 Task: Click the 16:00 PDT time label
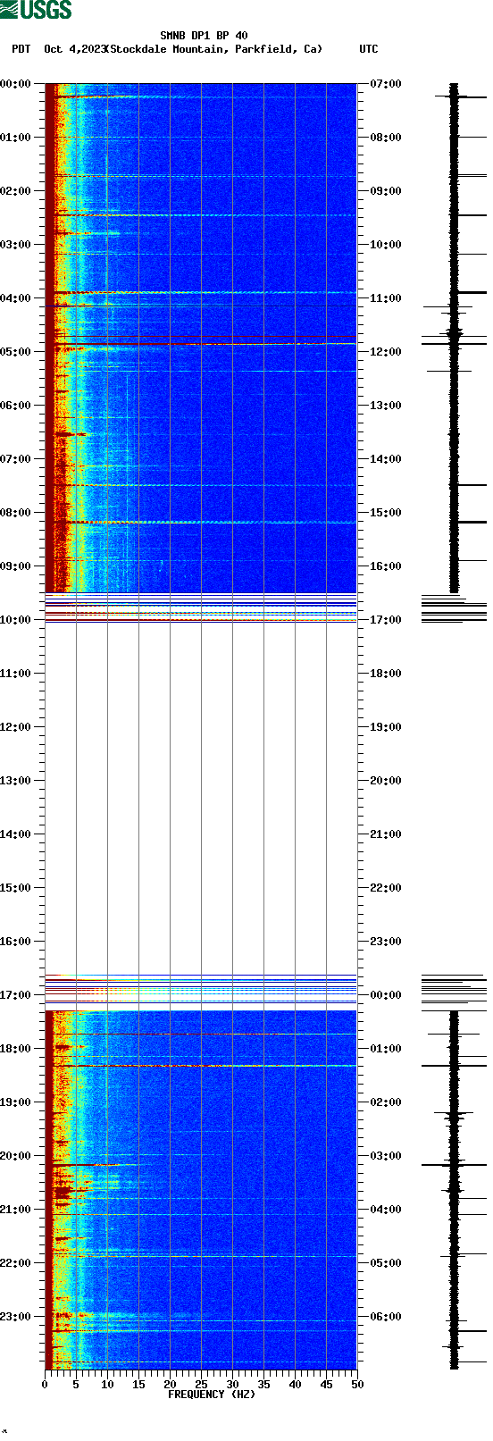coord(15,942)
